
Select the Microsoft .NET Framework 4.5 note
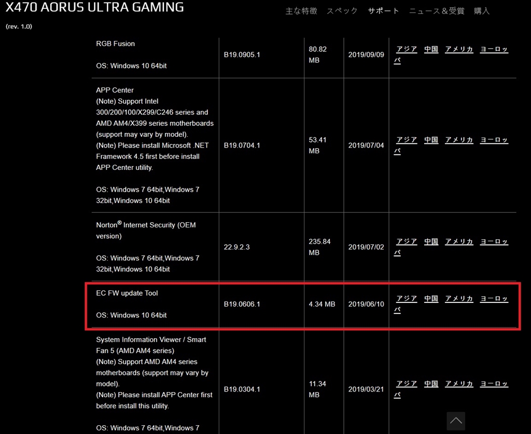152,156
